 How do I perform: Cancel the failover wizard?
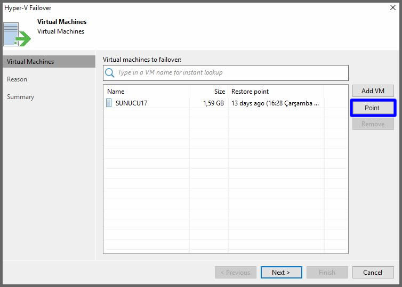(373, 273)
